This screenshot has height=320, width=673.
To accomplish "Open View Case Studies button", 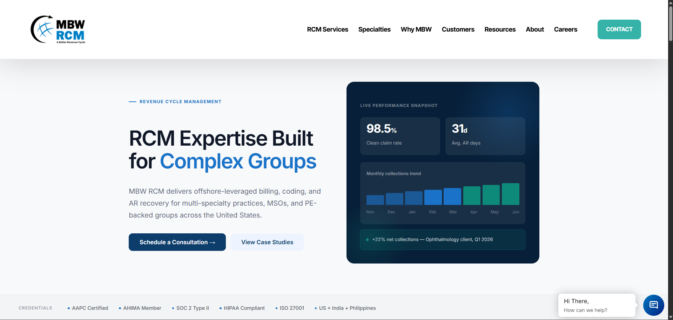I will 267,242.
